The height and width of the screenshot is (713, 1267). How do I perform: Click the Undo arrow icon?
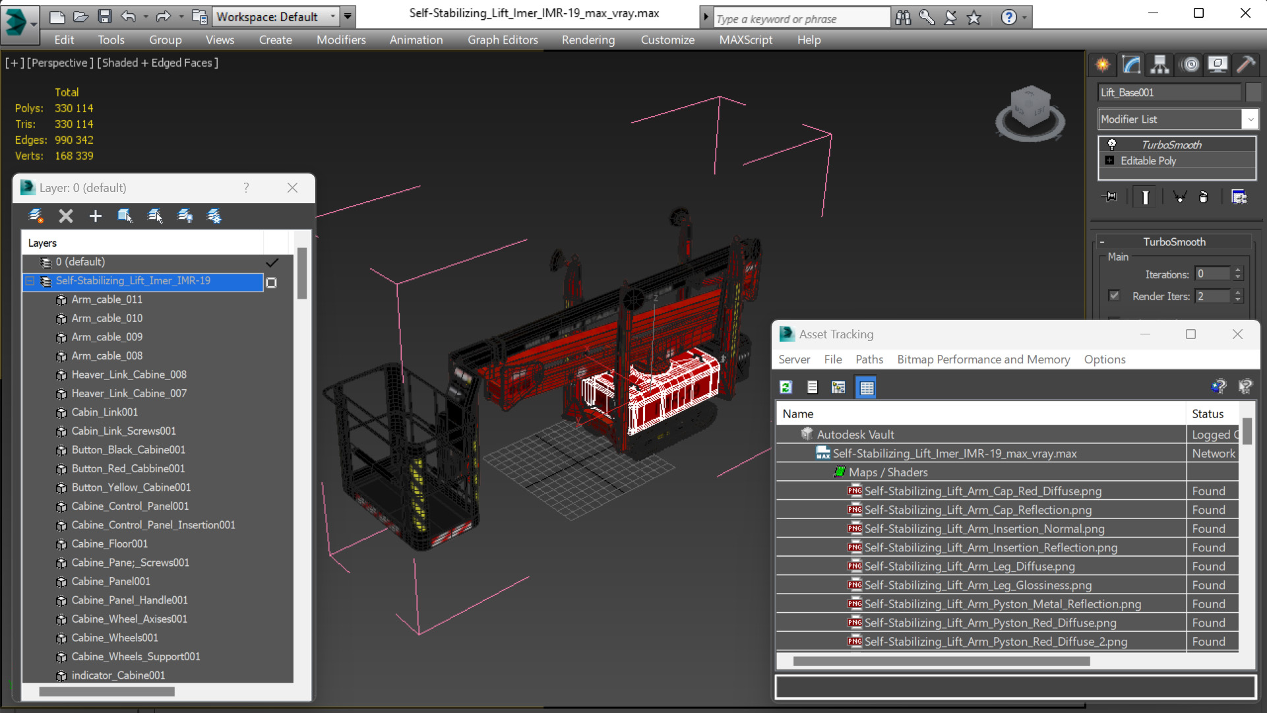[x=129, y=16]
